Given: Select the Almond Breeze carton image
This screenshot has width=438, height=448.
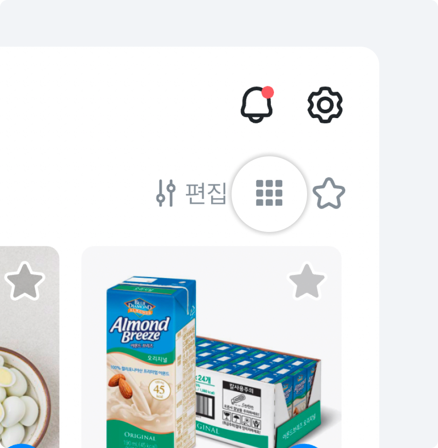Looking at the screenshot, I should tap(151, 362).
